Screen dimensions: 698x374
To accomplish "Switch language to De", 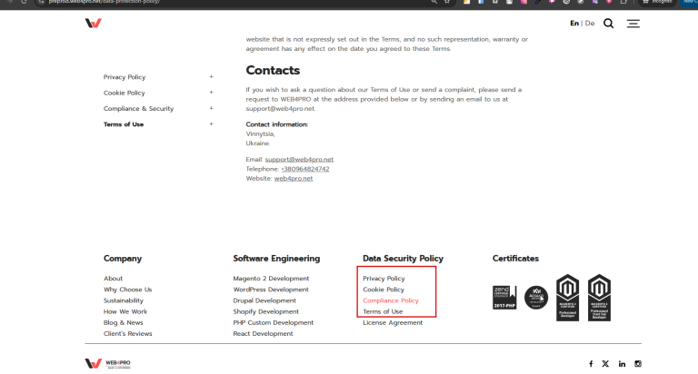I will coord(590,23).
